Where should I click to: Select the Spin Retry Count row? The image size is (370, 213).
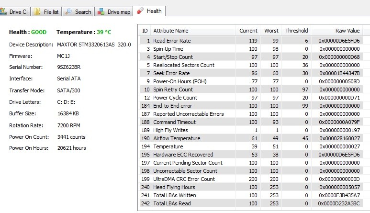pos(251,90)
